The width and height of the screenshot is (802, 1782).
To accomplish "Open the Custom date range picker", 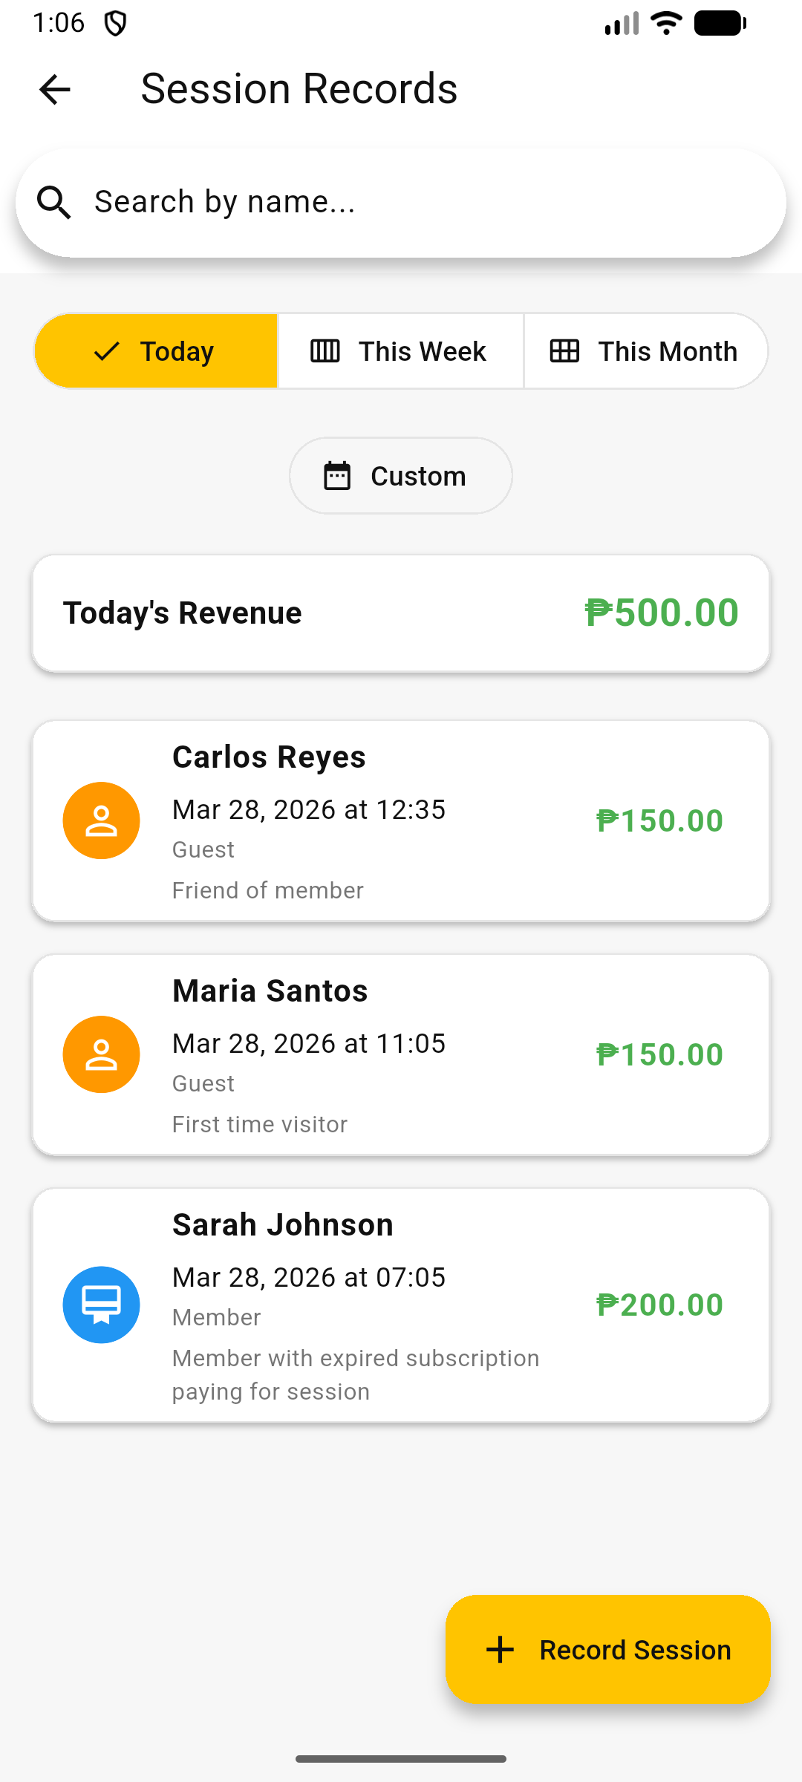I will click(401, 476).
